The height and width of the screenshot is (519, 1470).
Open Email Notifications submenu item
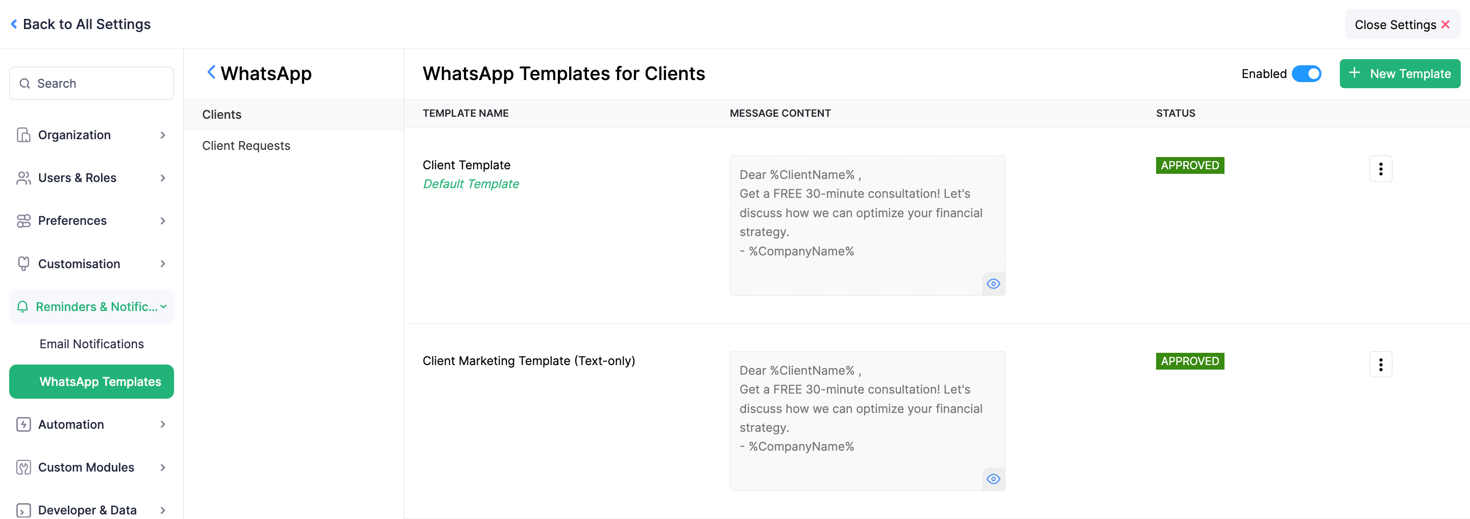click(91, 344)
